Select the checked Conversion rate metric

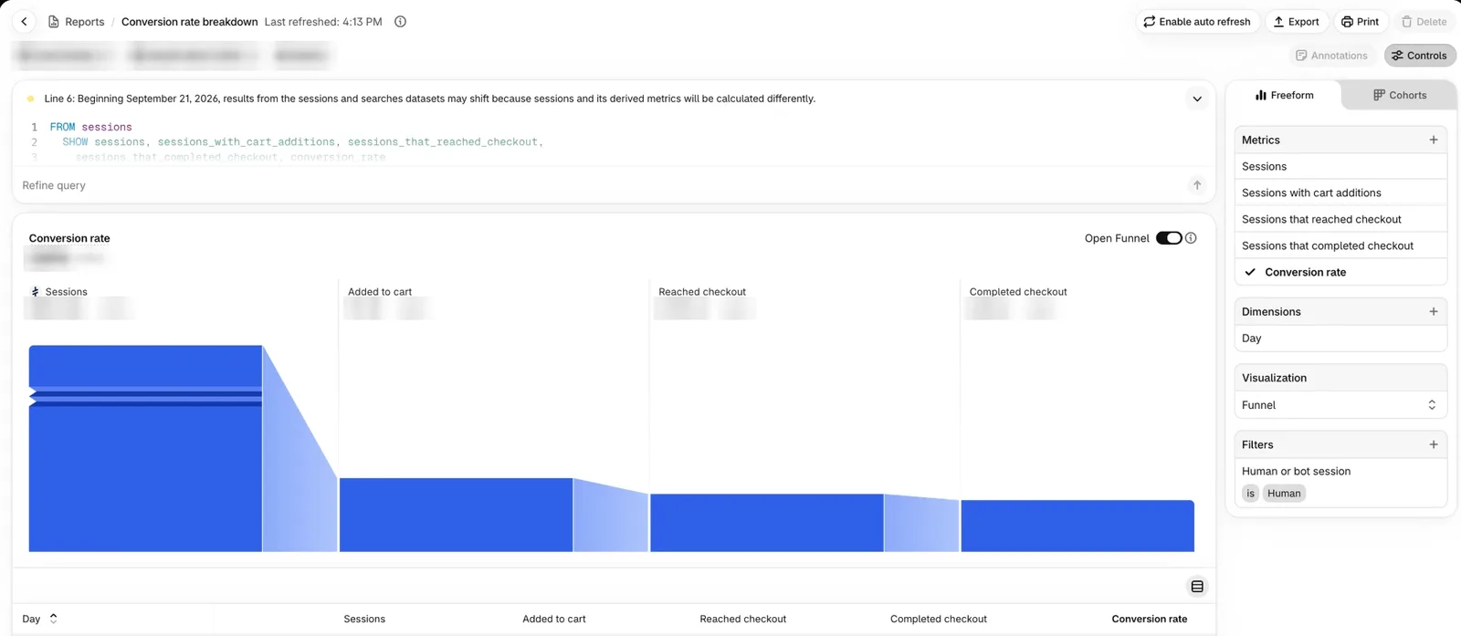tap(1340, 272)
